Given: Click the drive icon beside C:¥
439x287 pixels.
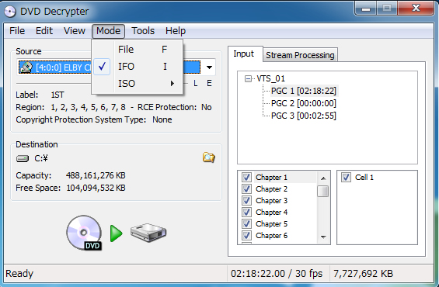Looking at the screenshot, I should (x=23, y=159).
